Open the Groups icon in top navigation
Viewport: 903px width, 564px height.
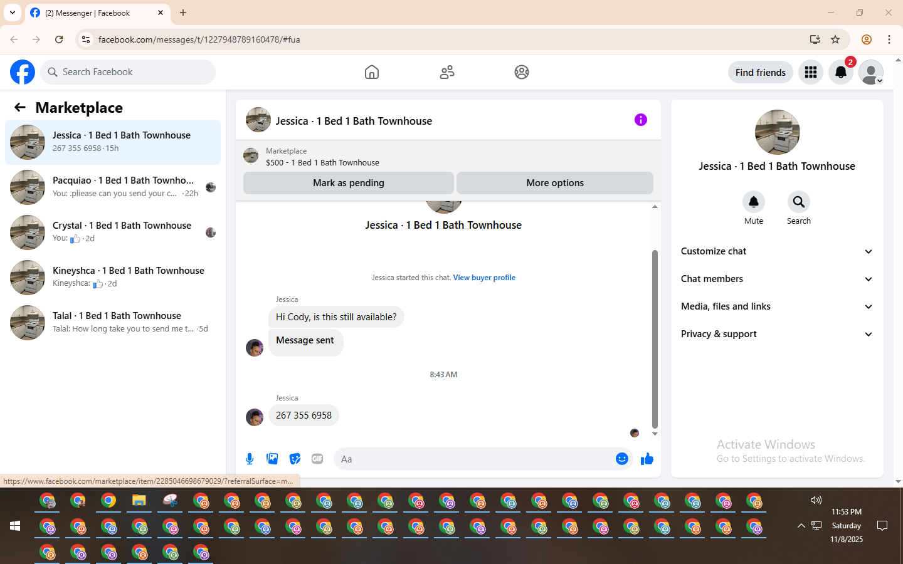[522, 72]
